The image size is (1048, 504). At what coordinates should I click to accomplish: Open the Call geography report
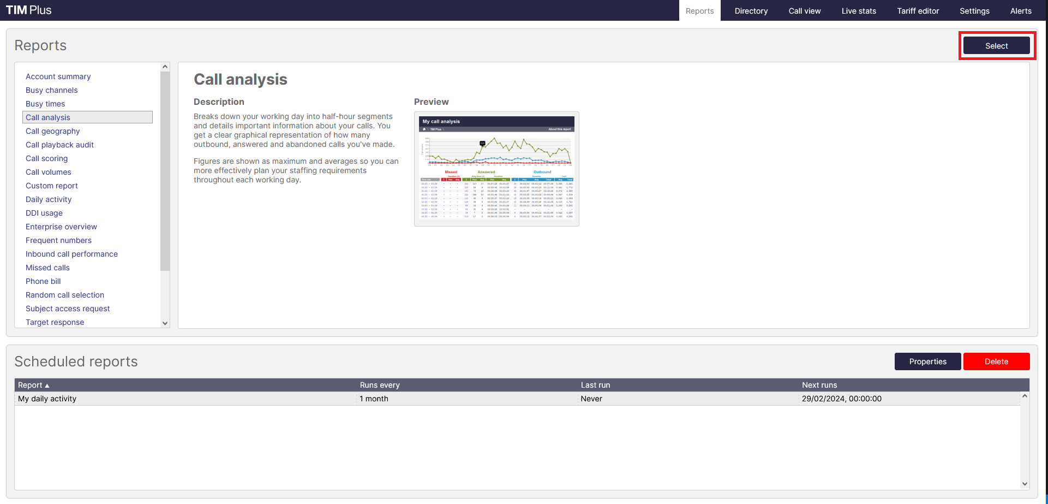(52, 131)
